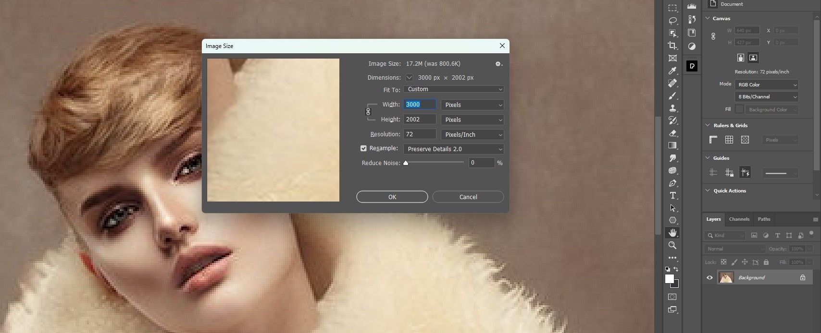Select the Frame tool
This screenshot has height=333, width=821.
click(x=672, y=58)
